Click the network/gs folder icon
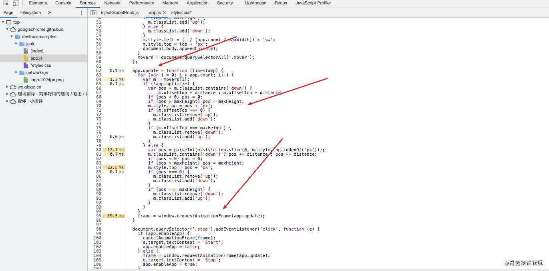The height and width of the screenshot is (271, 549). coord(22,72)
